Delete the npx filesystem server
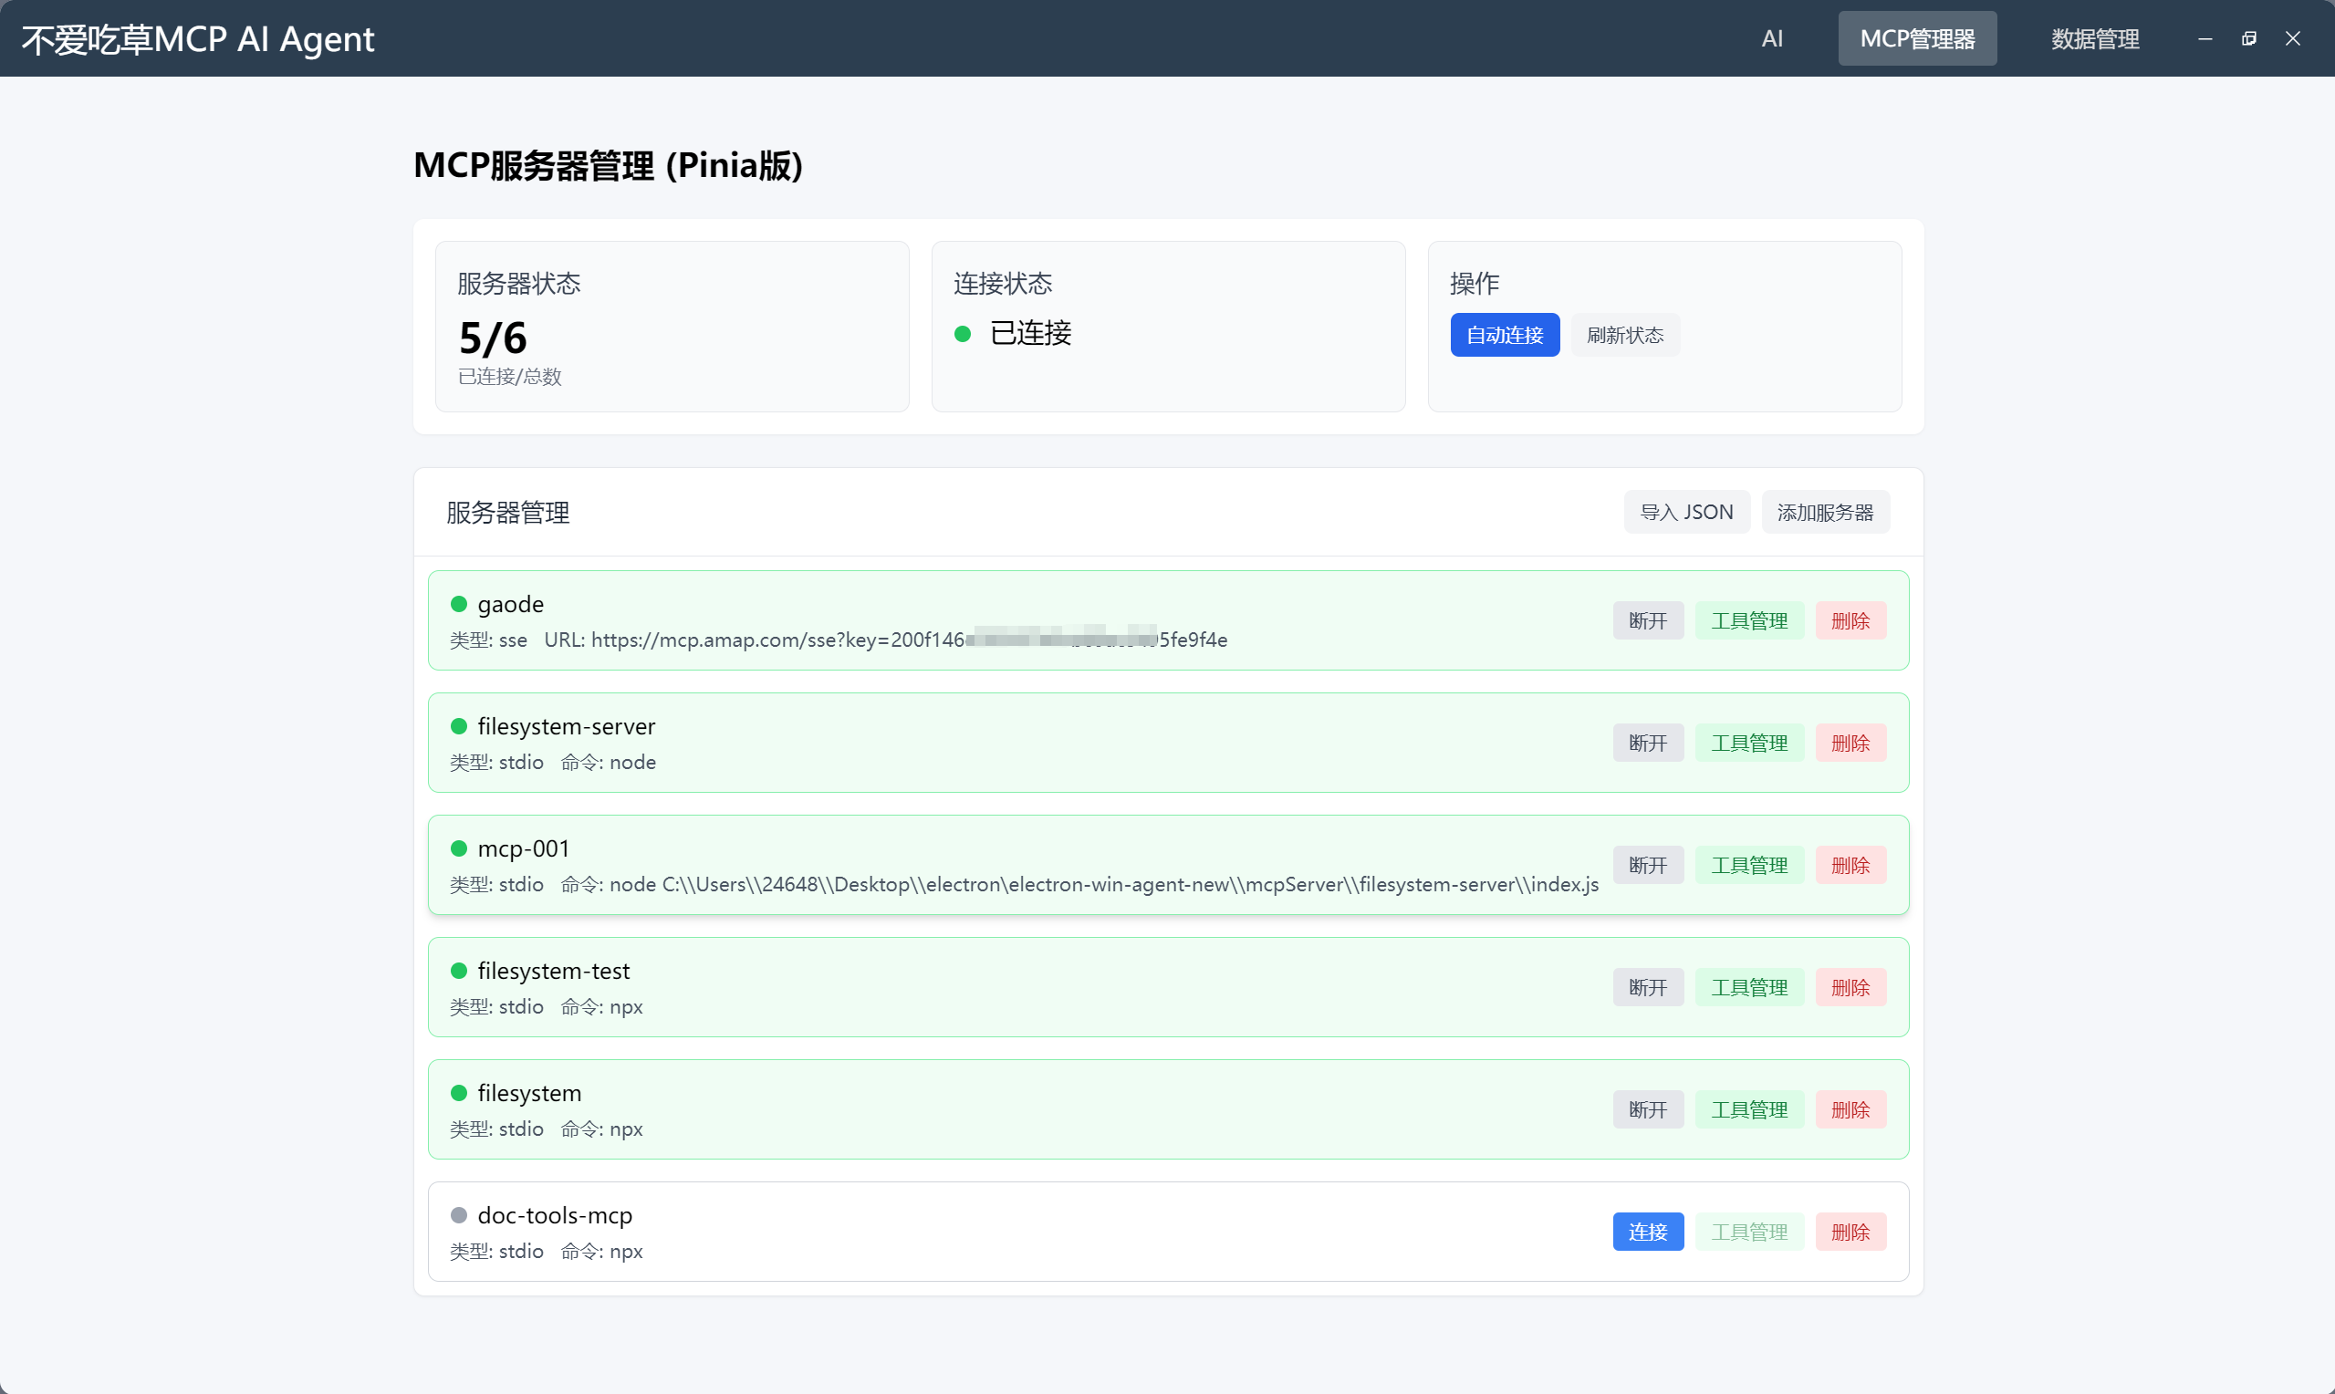 (1851, 1109)
